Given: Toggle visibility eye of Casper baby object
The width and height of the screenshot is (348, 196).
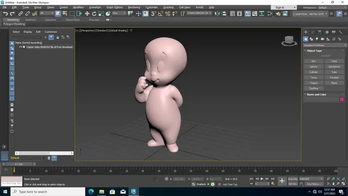Looking at the screenshot, I should pos(20,47).
